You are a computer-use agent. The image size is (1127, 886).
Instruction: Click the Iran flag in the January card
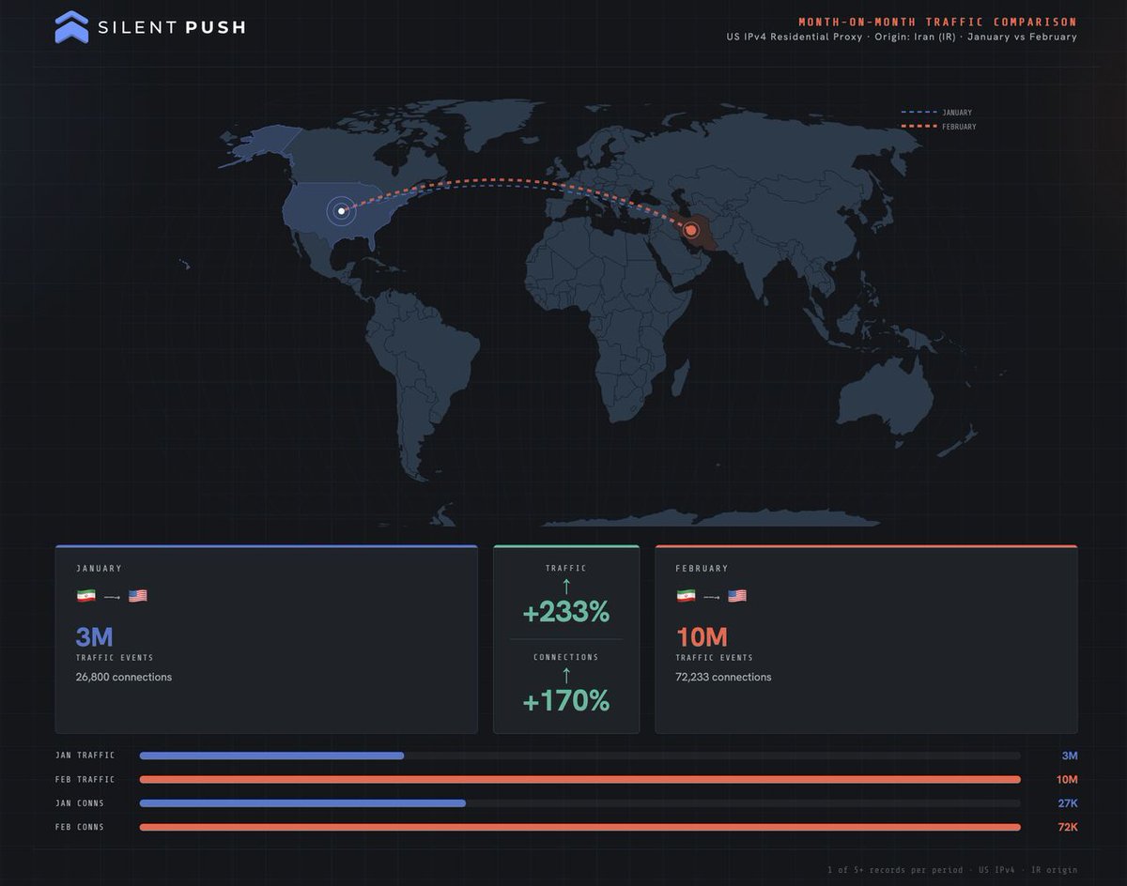[x=85, y=596]
